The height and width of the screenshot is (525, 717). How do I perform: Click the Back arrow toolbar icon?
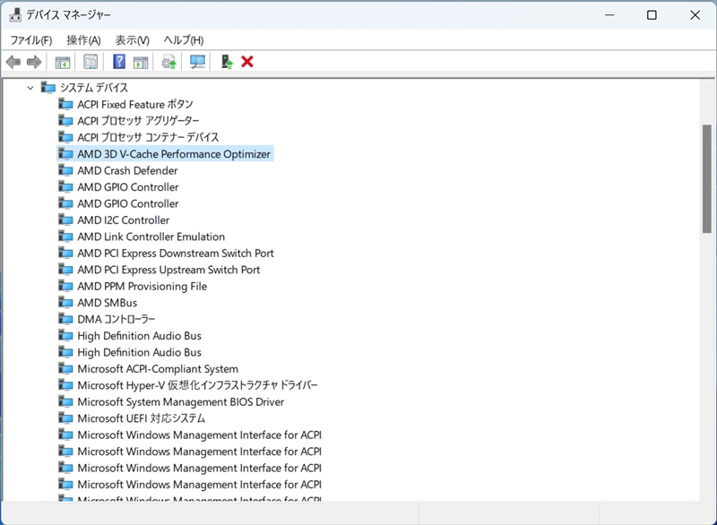[x=13, y=62]
